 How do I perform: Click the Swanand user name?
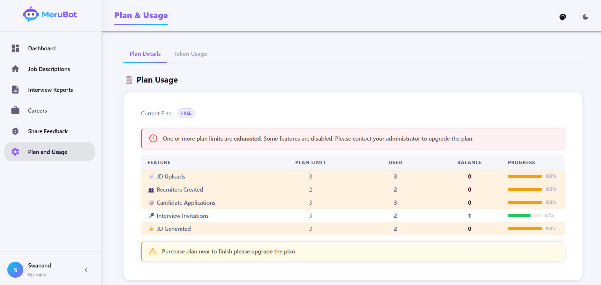40,265
